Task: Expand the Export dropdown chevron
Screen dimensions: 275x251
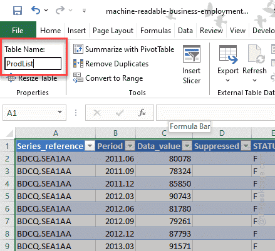Action: point(227,80)
